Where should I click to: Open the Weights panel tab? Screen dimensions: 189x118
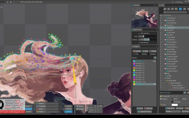[136, 46]
